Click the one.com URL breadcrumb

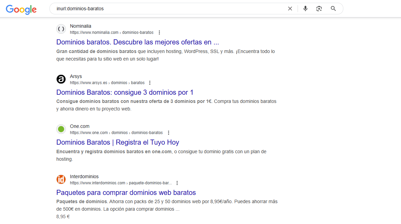(x=116, y=133)
